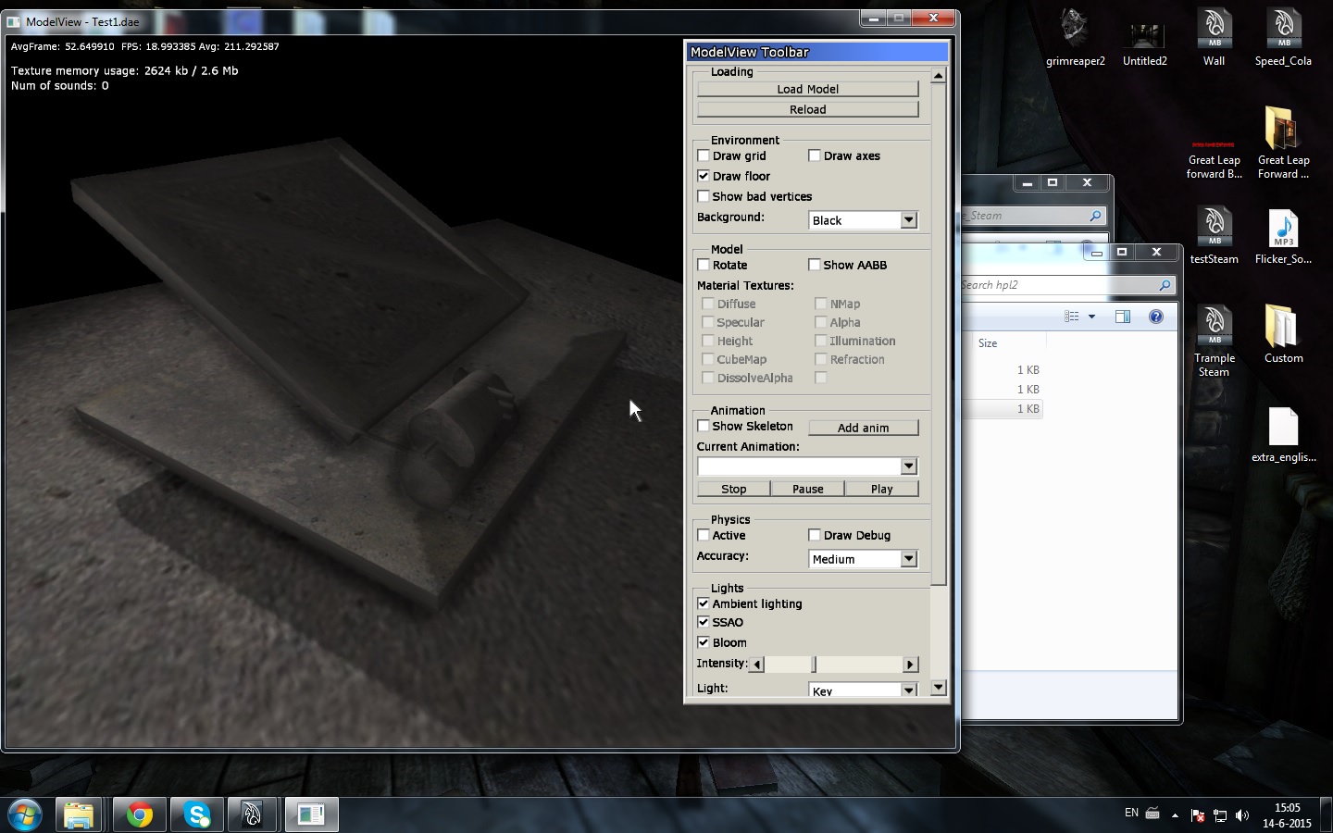Open the Background color dropdown
Viewport: 1333px width, 833px height.
coord(908,220)
